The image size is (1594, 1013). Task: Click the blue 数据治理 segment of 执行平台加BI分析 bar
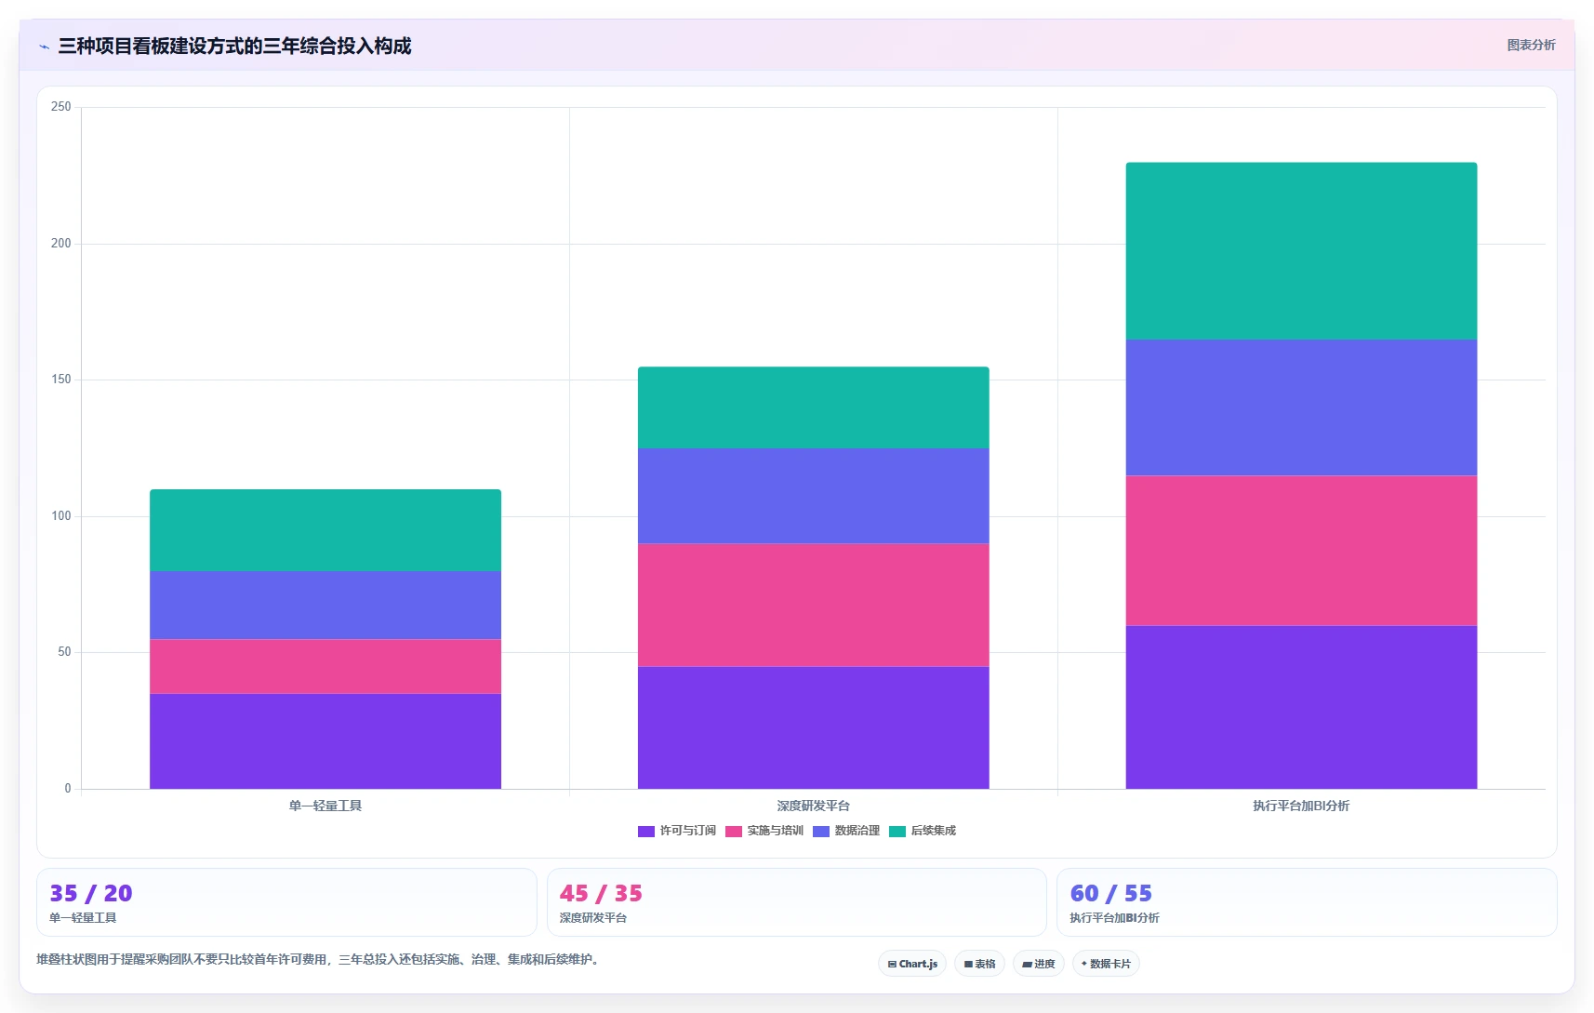tap(1301, 407)
